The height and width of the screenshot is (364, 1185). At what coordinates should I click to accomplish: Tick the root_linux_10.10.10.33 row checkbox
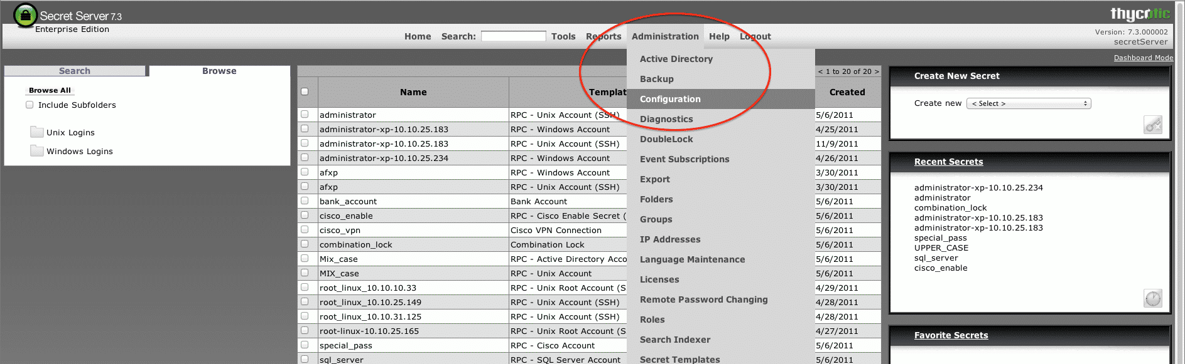point(305,287)
